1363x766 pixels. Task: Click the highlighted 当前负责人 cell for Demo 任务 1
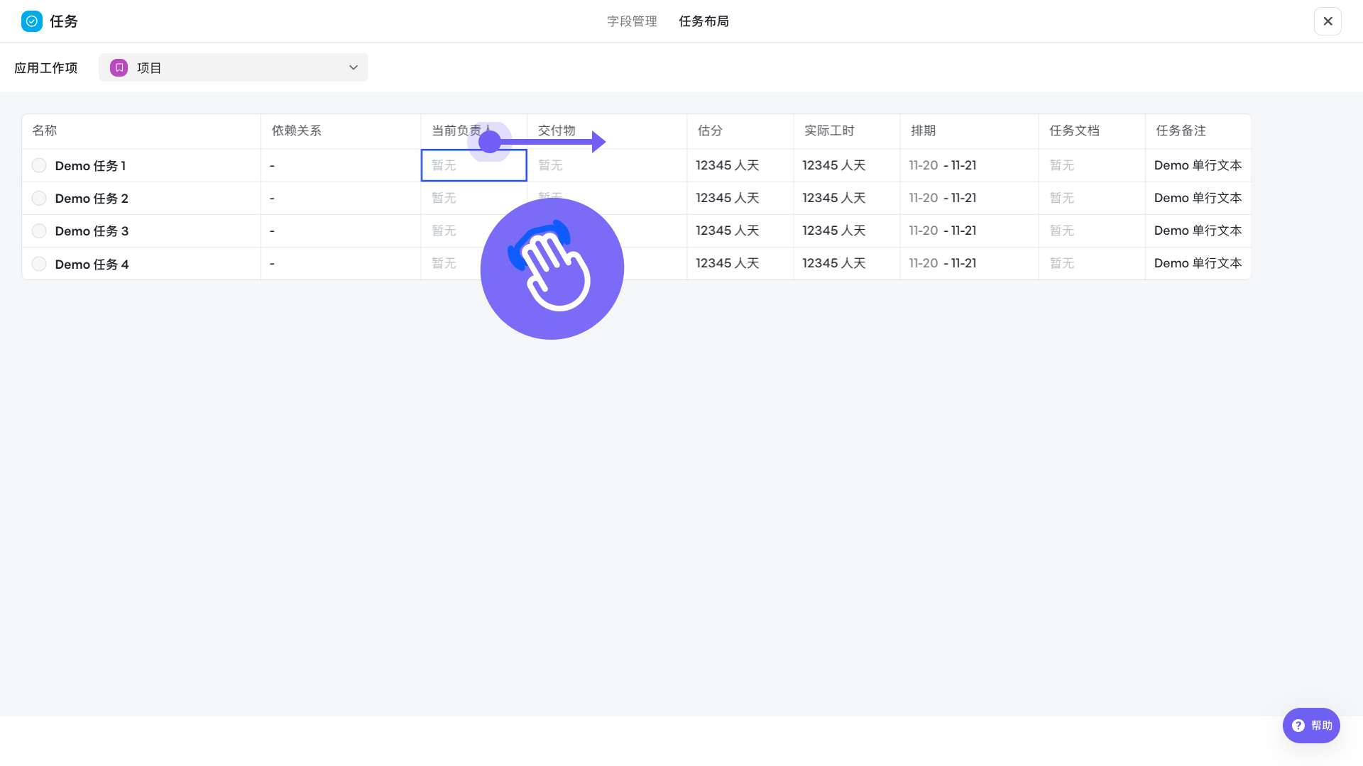click(474, 165)
